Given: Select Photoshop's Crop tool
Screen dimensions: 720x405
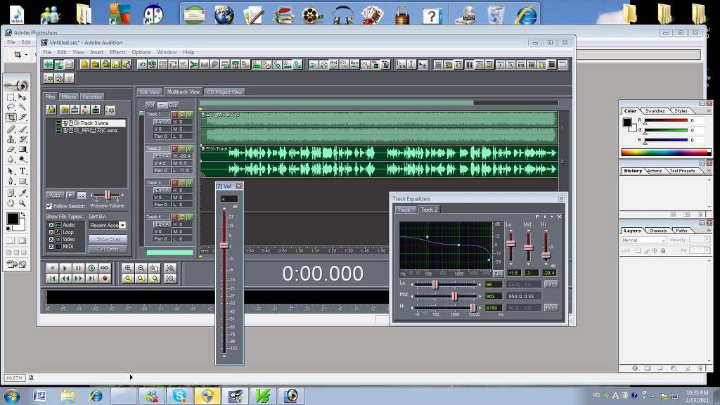Looking at the screenshot, I should 11,117.
